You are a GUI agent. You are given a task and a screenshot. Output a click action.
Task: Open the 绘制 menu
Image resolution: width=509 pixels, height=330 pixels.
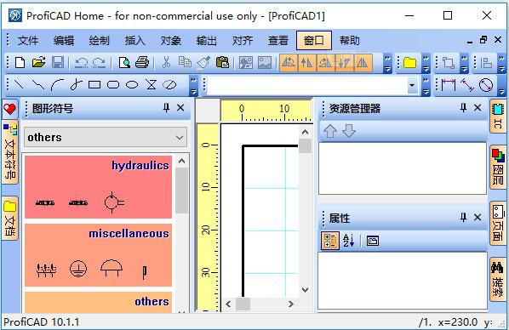(x=100, y=41)
